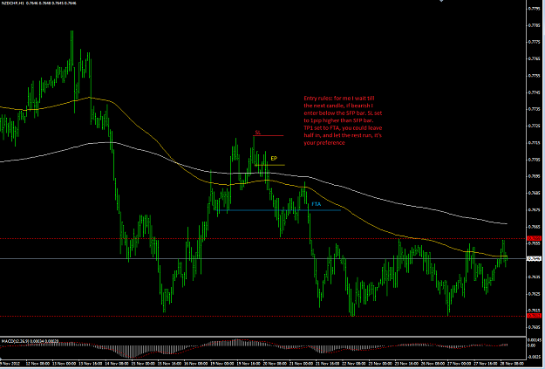Click the 0.7605 price axis label

(535, 327)
